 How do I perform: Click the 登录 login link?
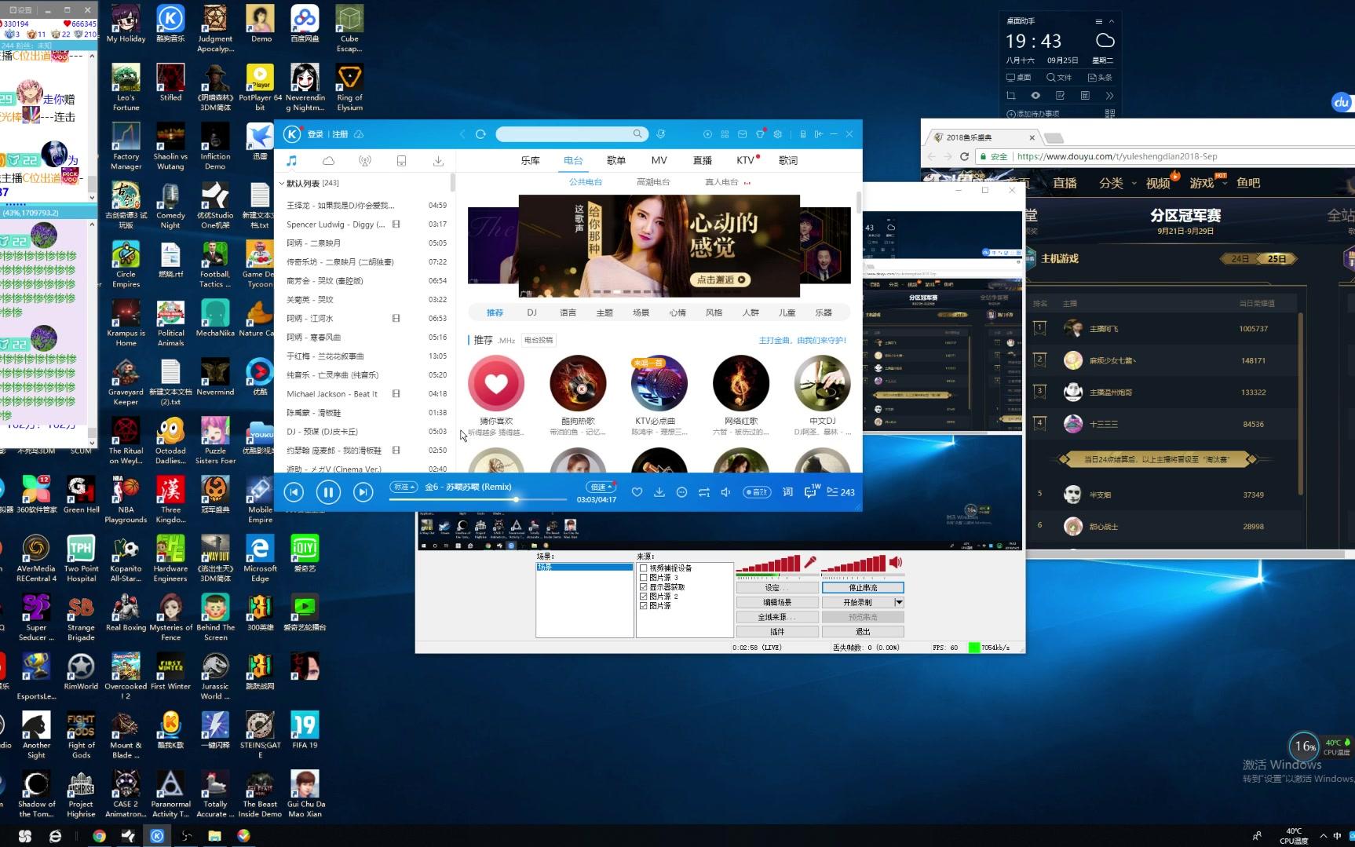[x=316, y=134]
